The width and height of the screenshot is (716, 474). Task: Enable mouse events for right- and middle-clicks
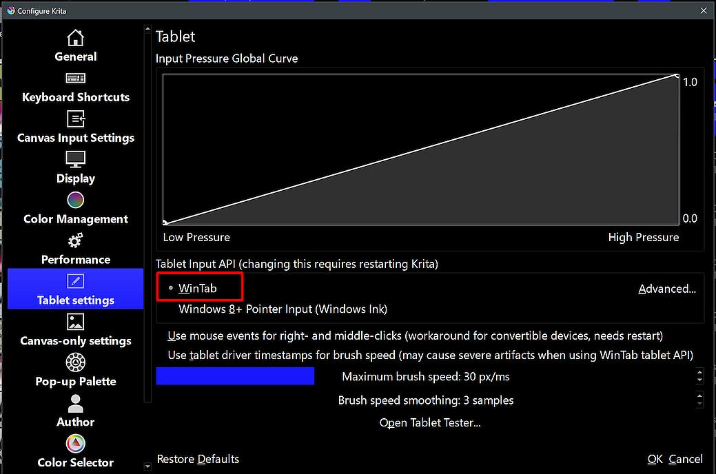tap(415, 336)
